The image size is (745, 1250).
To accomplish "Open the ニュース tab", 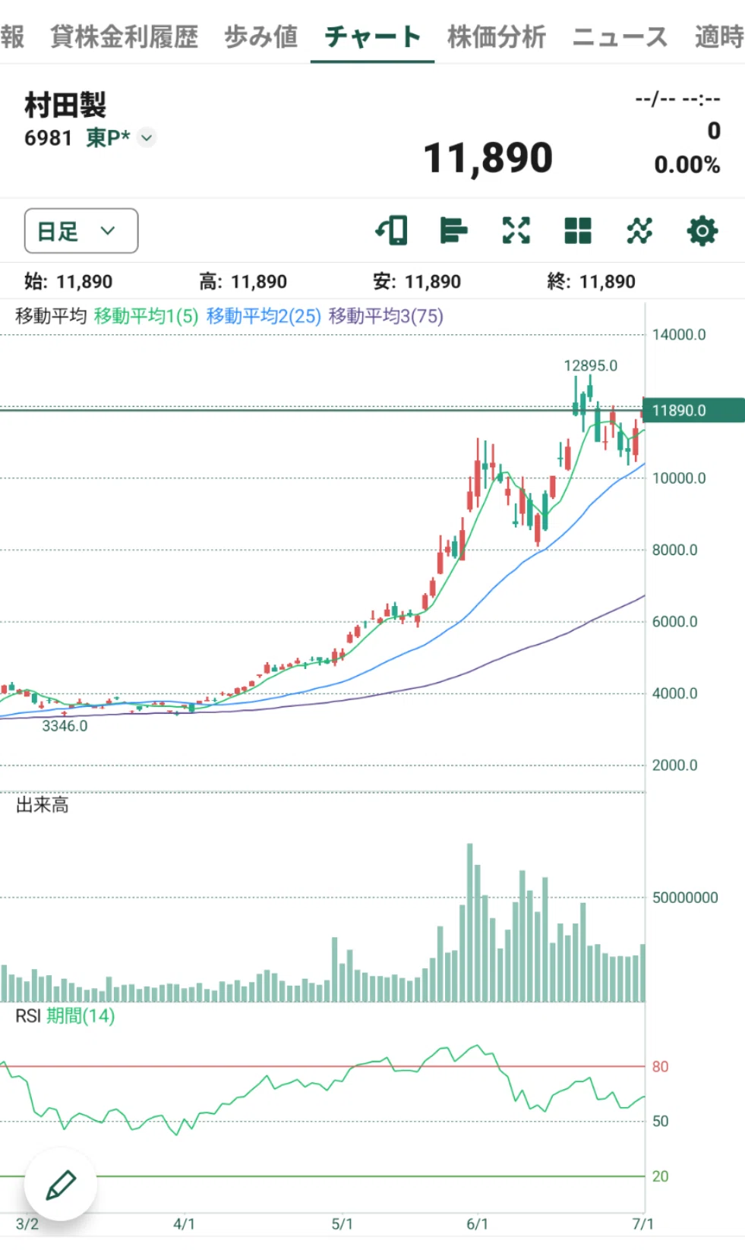I will pos(620,36).
